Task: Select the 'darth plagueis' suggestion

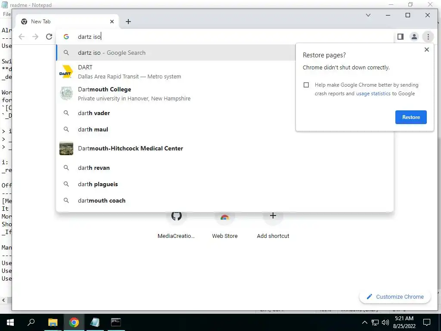Action: (x=225, y=184)
